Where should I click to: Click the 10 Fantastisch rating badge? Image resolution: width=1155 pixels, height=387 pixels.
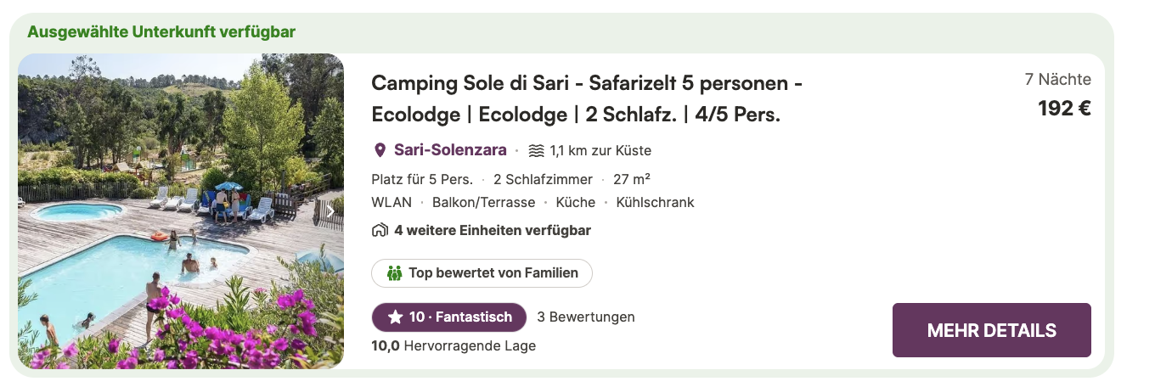pyautogui.click(x=449, y=317)
